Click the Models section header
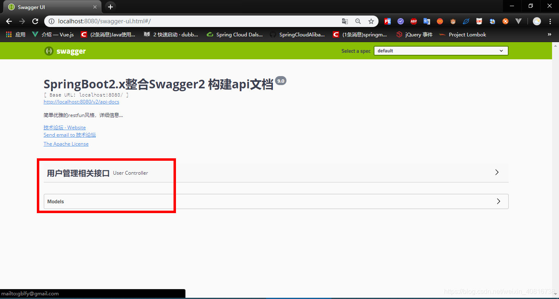The image size is (559, 299). click(x=276, y=201)
